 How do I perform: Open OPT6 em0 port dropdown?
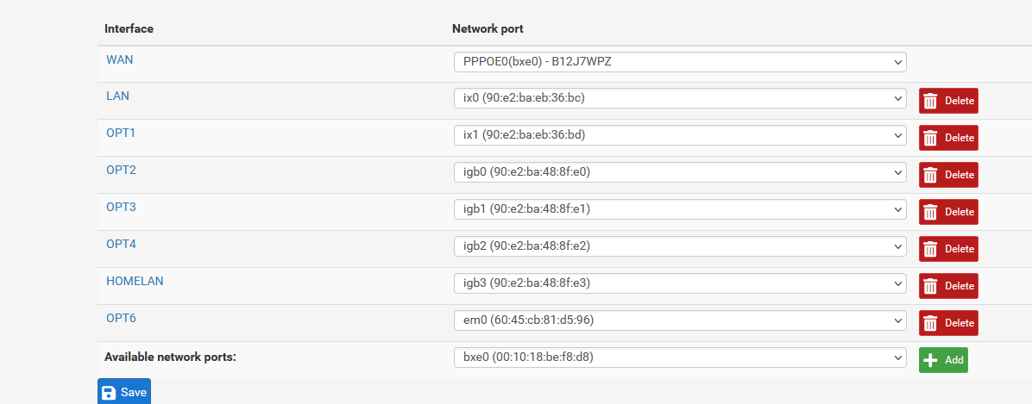click(x=680, y=320)
